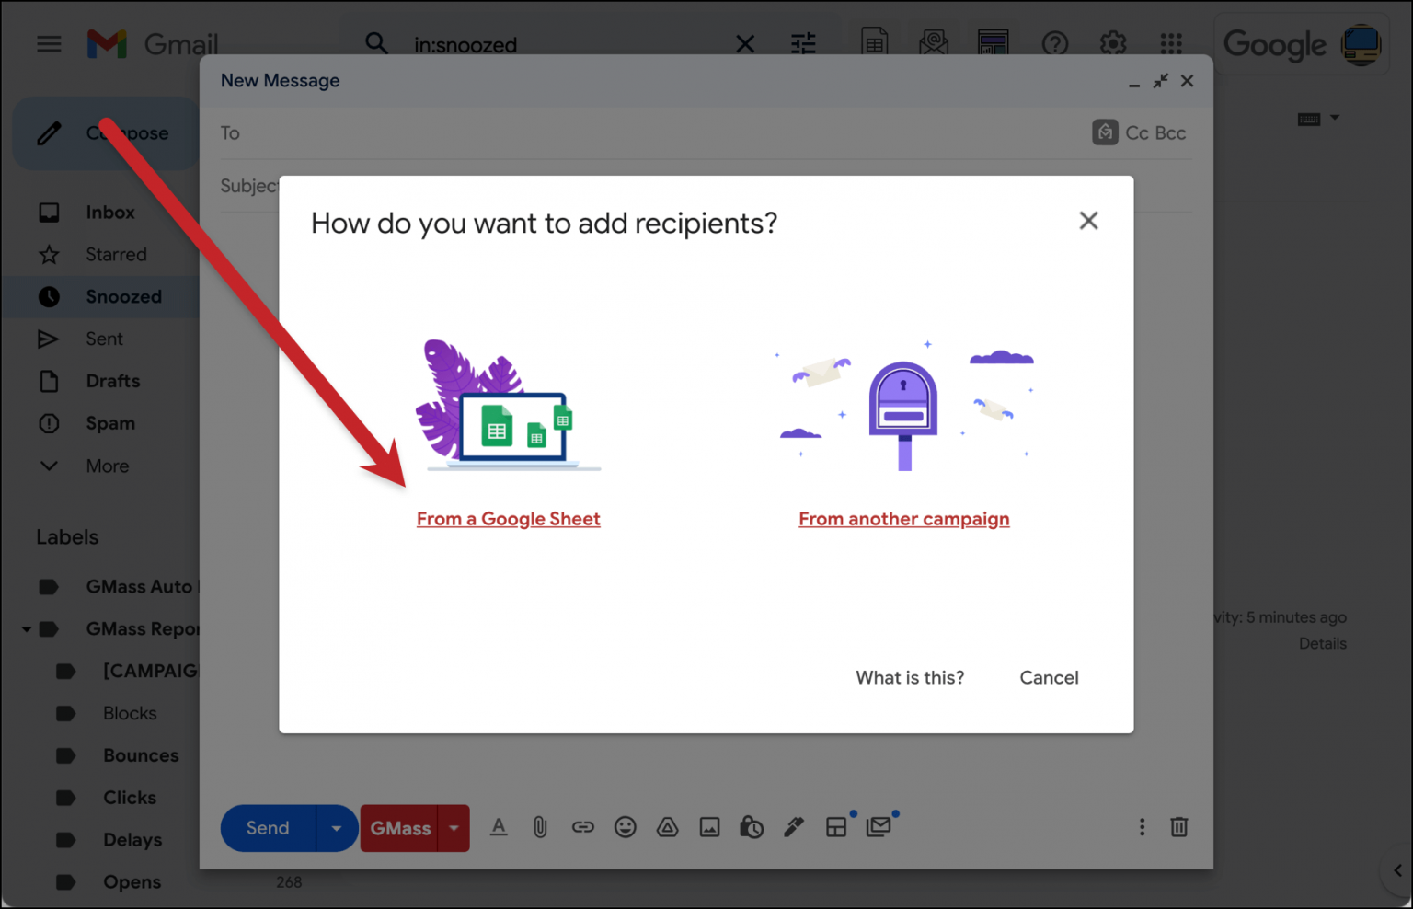Open the Blocks label
Screen dimensions: 1413x909
pyautogui.click(x=130, y=713)
